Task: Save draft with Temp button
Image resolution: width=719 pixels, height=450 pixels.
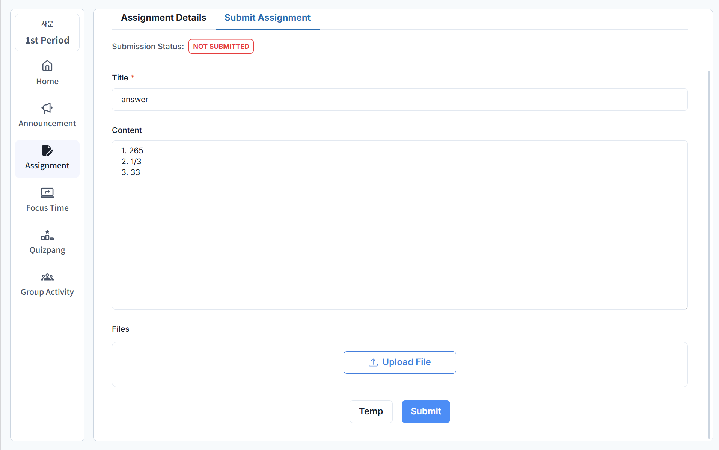Action: (371, 411)
